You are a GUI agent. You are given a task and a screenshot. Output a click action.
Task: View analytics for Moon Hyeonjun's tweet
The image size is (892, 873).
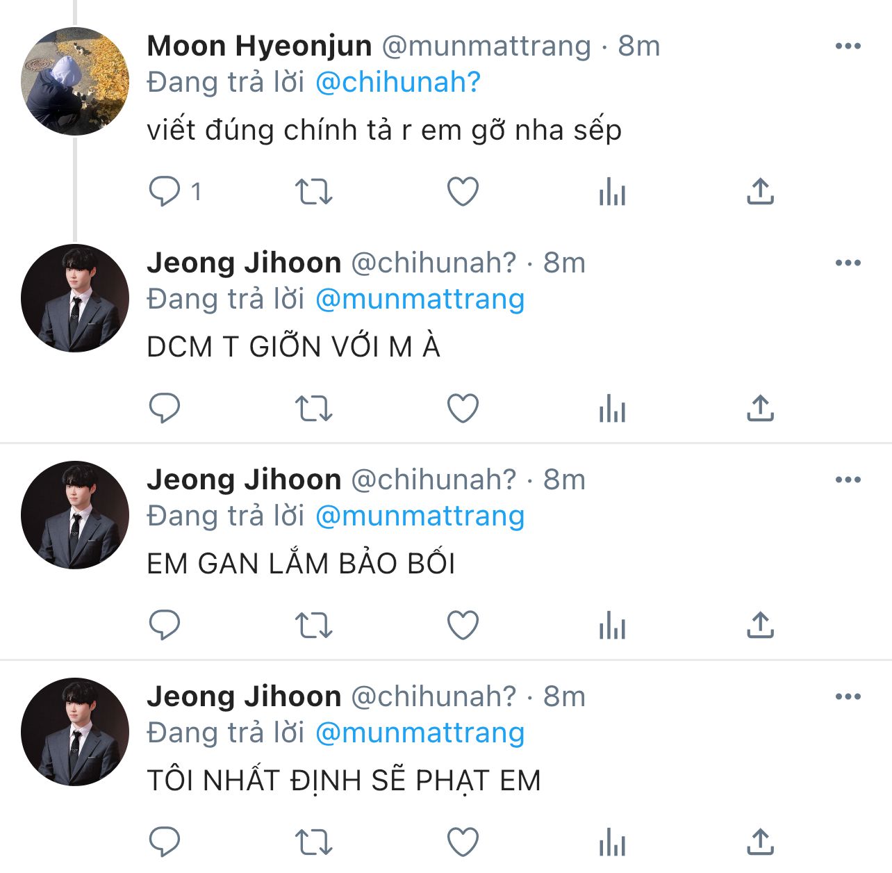(x=612, y=191)
